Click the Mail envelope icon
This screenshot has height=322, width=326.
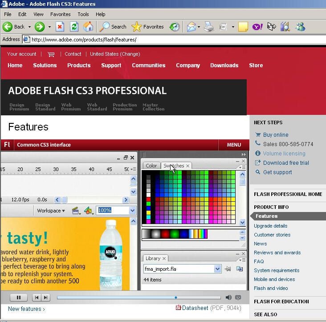pyautogui.click(x=191, y=27)
